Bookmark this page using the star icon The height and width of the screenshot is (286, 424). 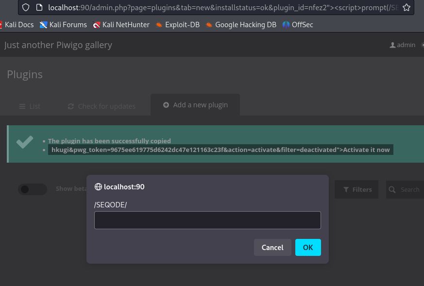(407, 8)
